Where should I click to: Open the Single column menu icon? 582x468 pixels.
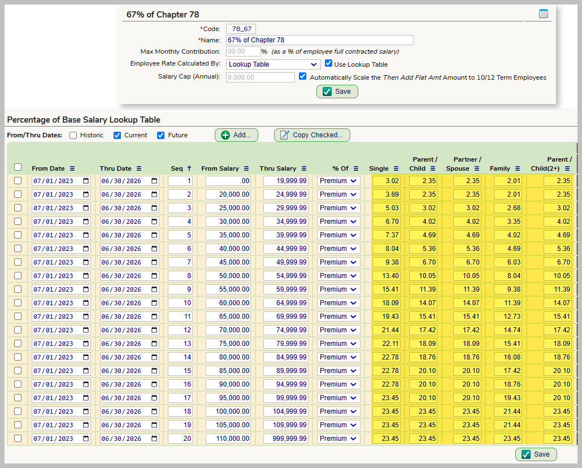pos(396,168)
